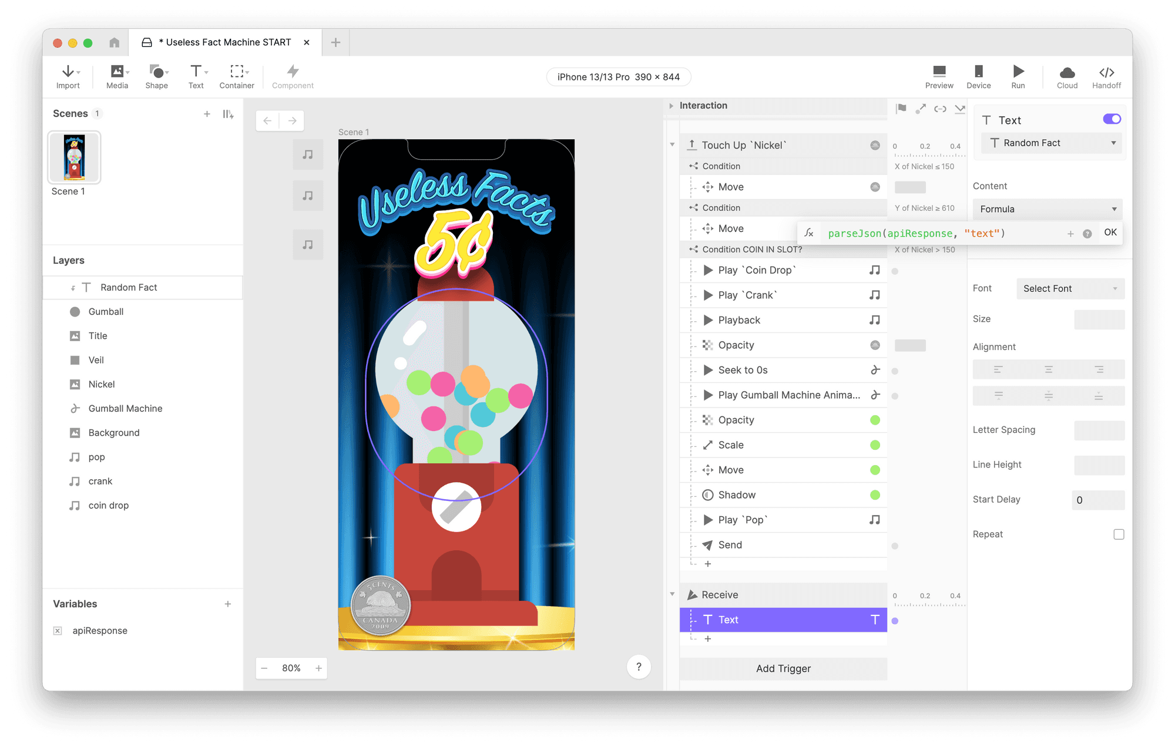Collapse the Receive trigger
The width and height of the screenshot is (1175, 747).
tap(672, 594)
